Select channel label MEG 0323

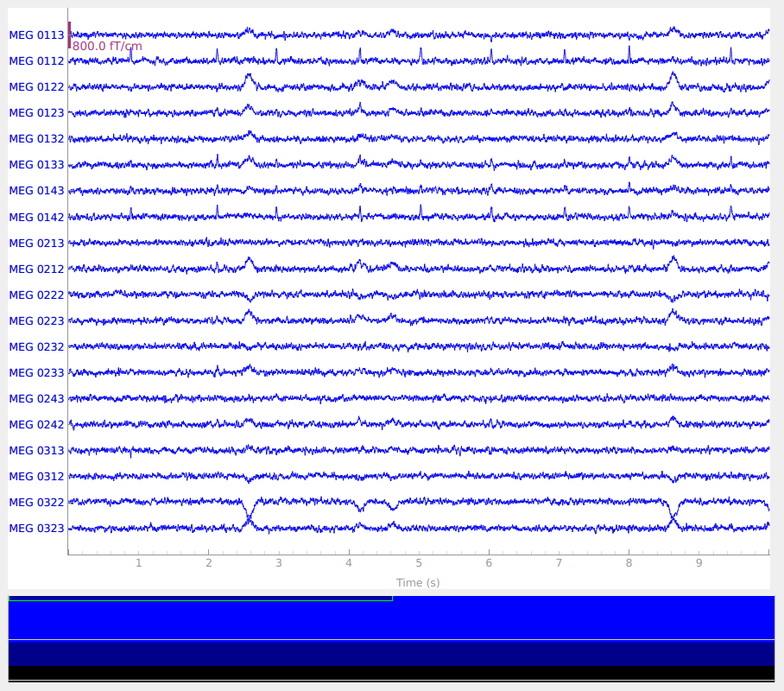click(x=36, y=529)
